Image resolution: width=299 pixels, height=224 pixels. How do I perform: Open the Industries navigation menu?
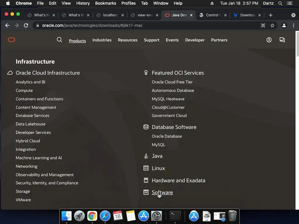pyautogui.click(x=102, y=40)
